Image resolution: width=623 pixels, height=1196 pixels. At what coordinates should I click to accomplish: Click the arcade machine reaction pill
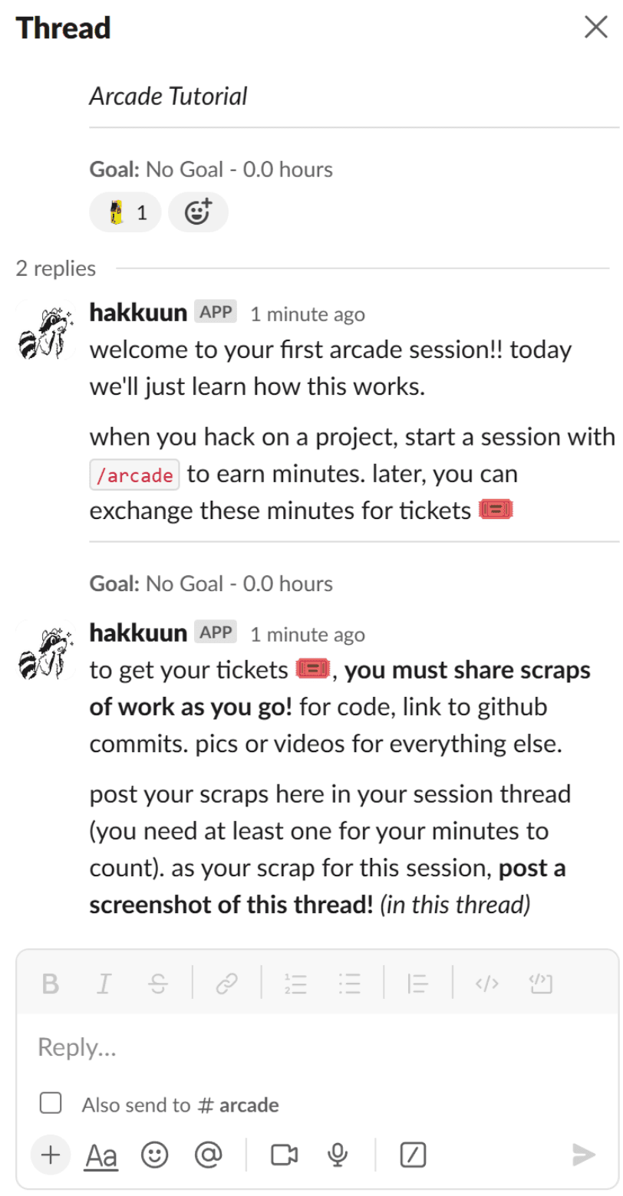tap(126, 212)
